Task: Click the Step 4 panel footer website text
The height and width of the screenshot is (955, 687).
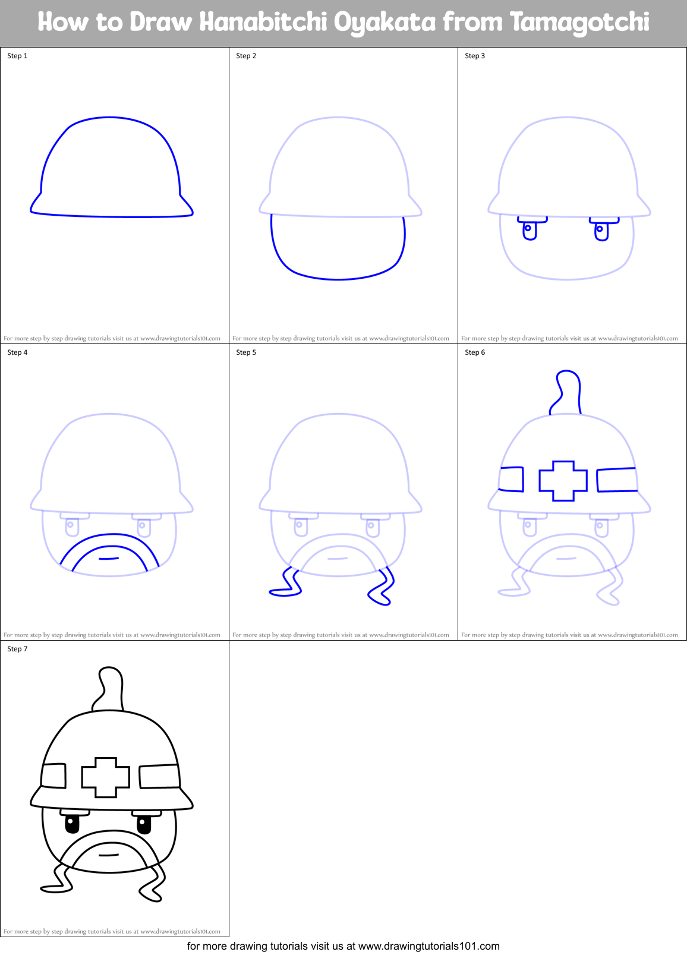Action: point(112,635)
